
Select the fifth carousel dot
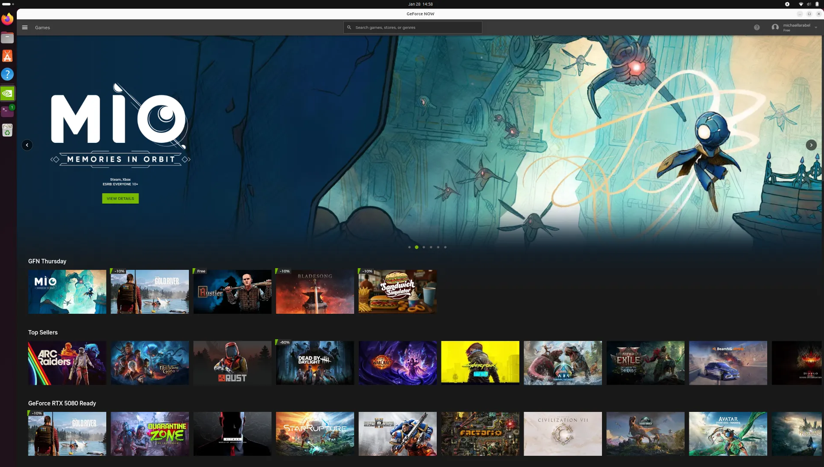(438, 247)
